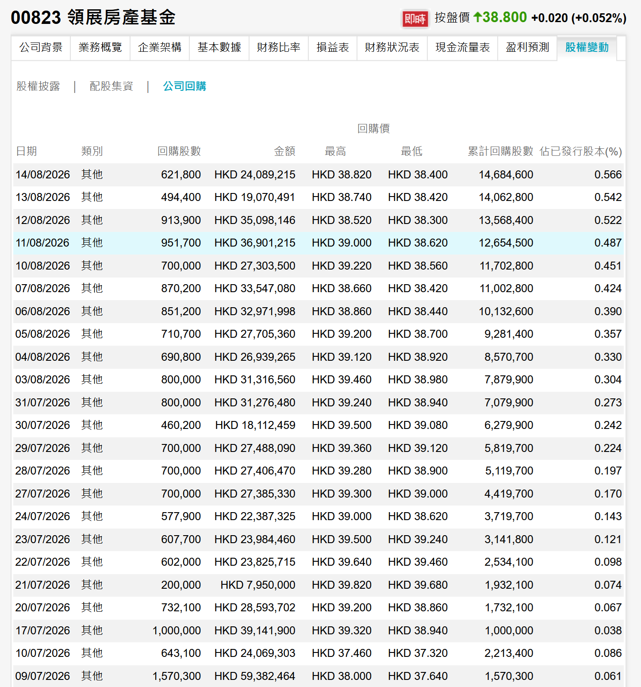Open the 企業架構 tab
Image resolution: width=641 pixels, height=687 pixels.
pos(160,47)
